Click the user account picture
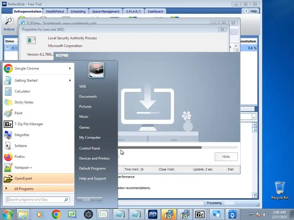The height and width of the screenshot is (220, 294). point(96,70)
